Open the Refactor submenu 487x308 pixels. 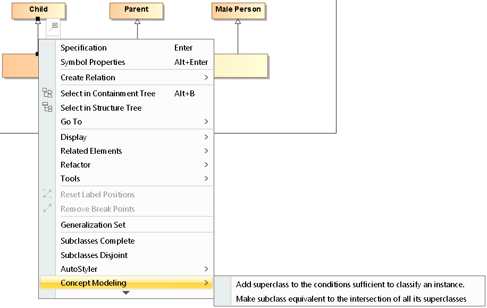75,165
